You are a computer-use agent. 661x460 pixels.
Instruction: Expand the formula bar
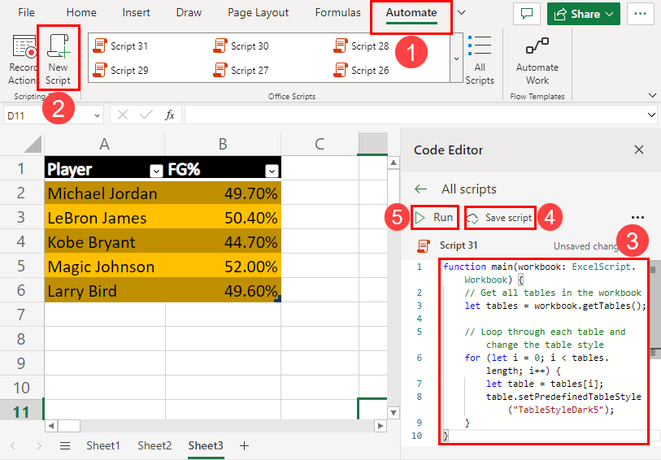click(651, 115)
